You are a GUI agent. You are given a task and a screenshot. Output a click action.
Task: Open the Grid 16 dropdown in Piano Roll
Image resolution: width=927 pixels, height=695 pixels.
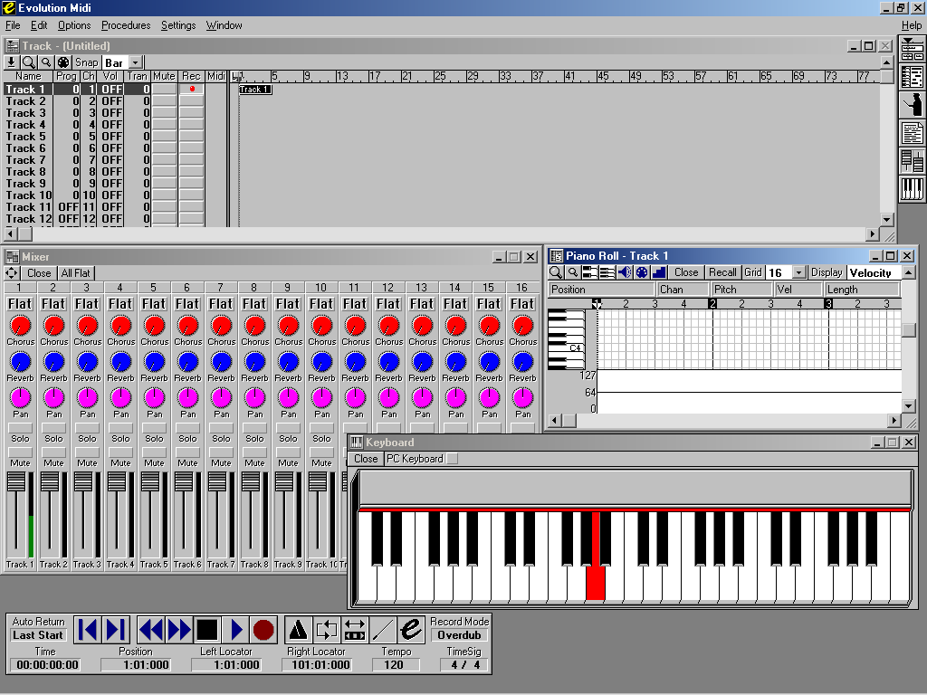tap(798, 272)
